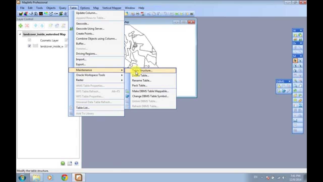Select Cosmetic Layer row text
The width and height of the screenshot is (323, 182).
coord(49,40)
